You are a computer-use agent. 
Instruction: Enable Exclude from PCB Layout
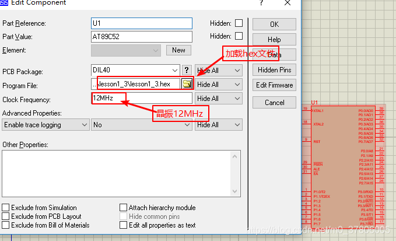point(6,216)
